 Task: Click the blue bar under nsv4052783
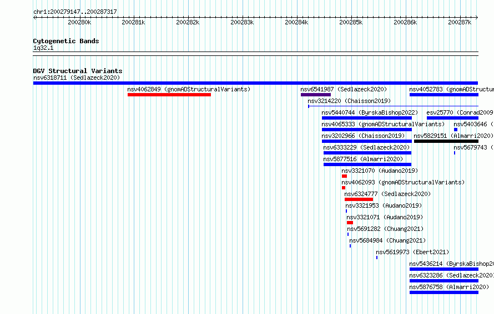coord(444,95)
